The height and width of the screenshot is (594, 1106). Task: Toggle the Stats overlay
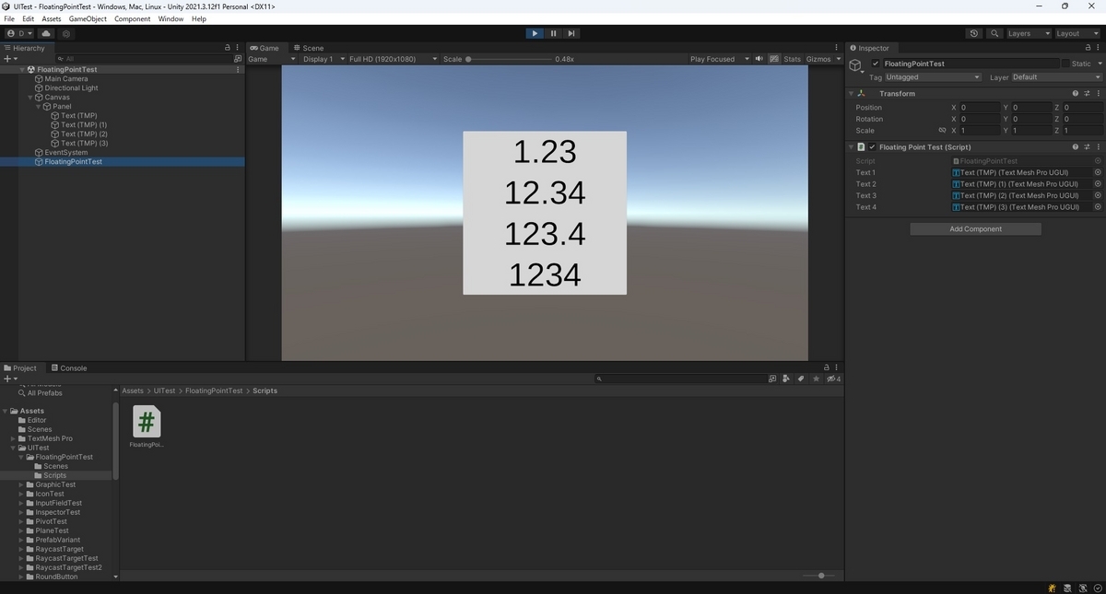click(793, 59)
